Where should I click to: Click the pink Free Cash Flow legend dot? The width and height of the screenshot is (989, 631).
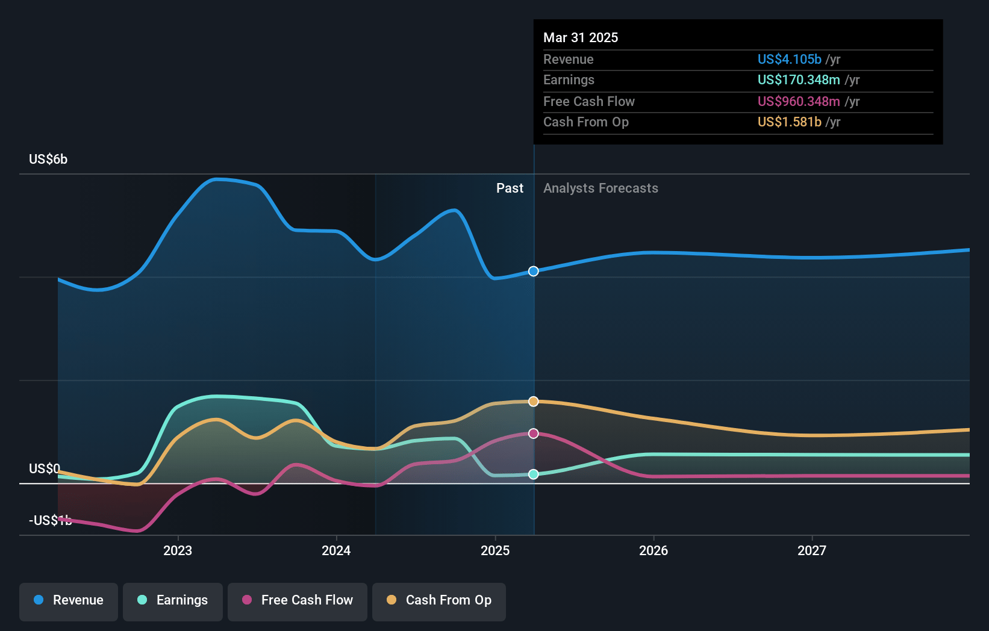(x=247, y=600)
